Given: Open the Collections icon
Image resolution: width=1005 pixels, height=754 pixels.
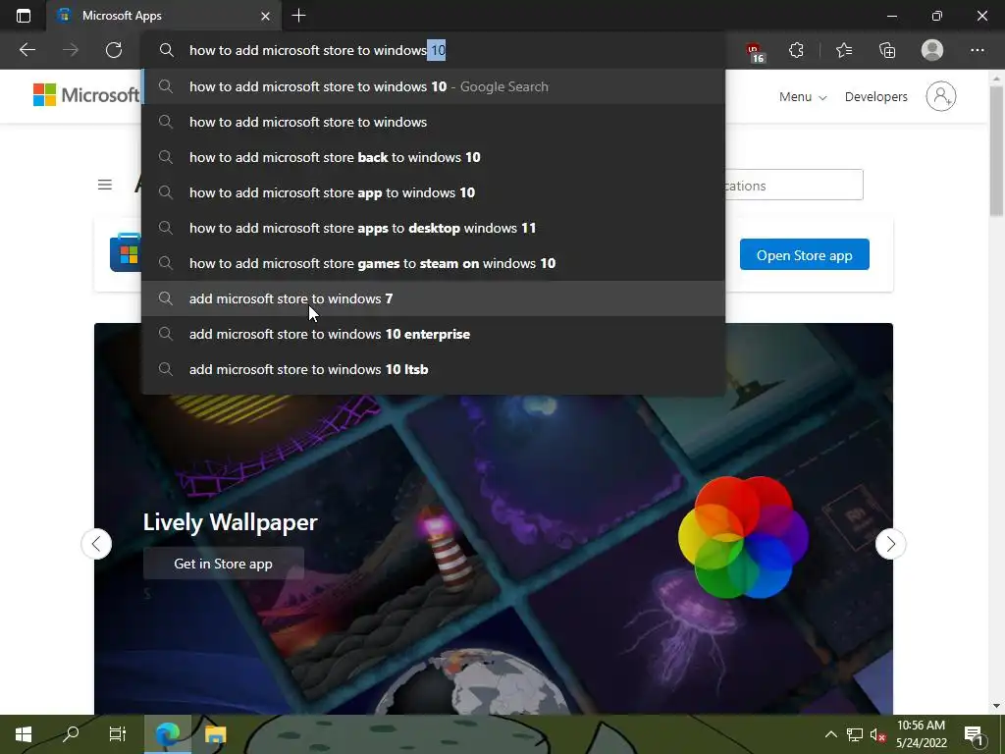Looking at the screenshot, I should click(x=887, y=50).
